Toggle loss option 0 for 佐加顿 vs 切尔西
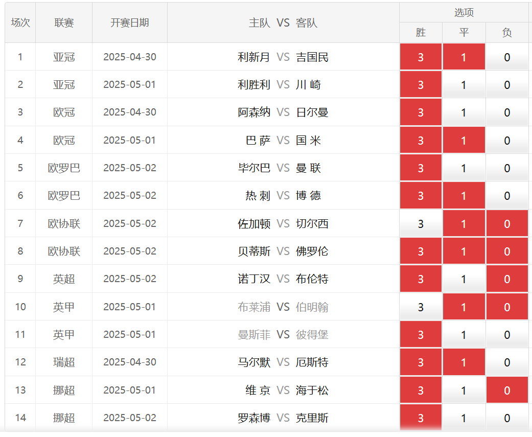The height and width of the screenshot is (437, 532). click(507, 223)
